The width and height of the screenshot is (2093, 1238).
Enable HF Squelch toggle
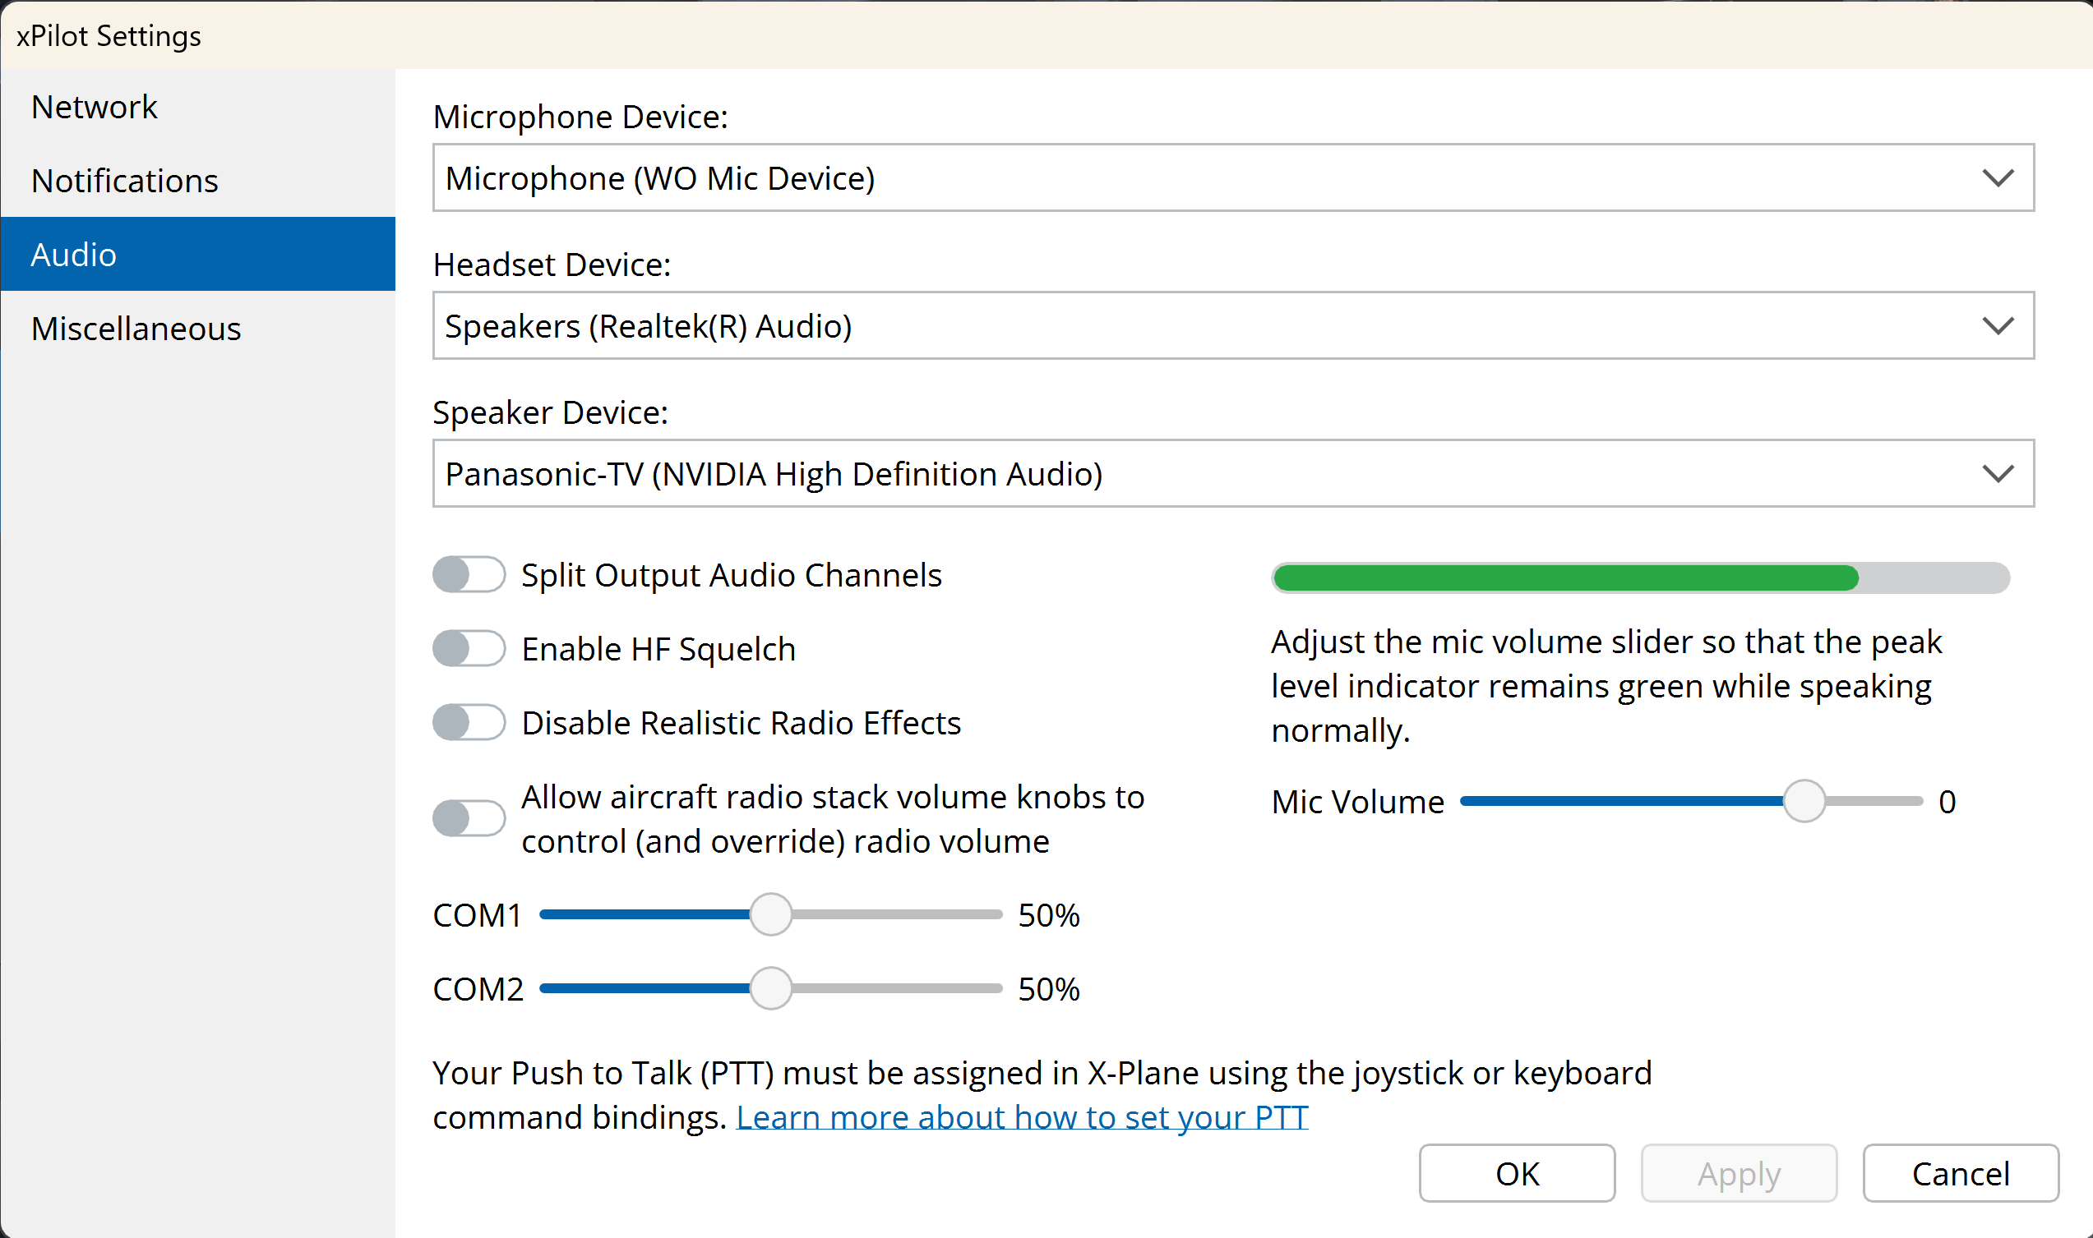pyautogui.click(x=469, y=648)
